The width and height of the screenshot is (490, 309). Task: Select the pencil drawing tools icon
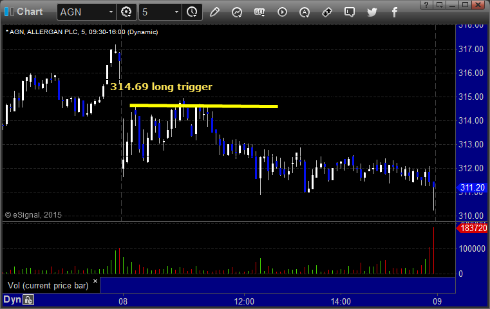(214, 12)
